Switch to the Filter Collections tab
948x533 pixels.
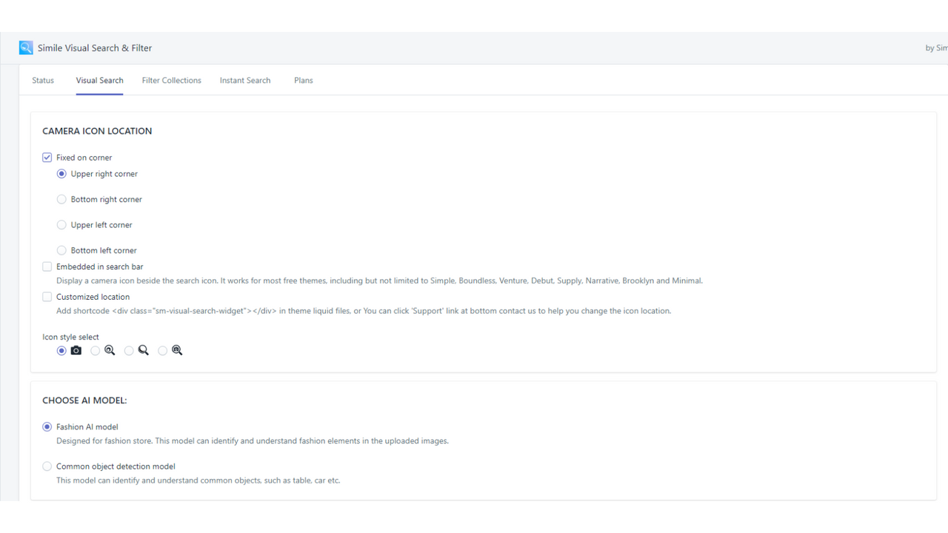point(171,80)
